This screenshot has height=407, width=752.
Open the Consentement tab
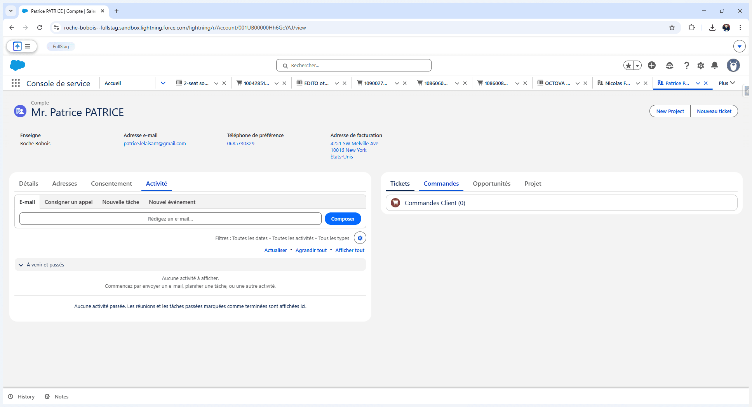tap(111, 183)
